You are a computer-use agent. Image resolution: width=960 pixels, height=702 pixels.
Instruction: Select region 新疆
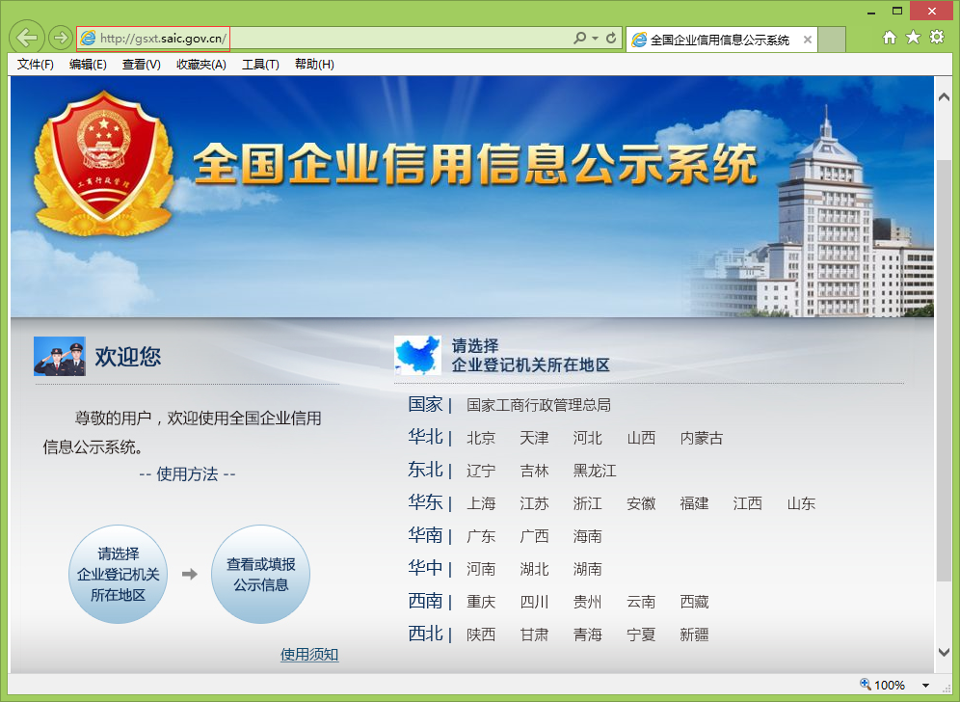(x=694, y=634)
